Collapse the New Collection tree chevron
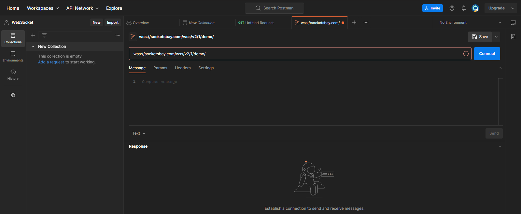The width and height of the screenshot is (521, 214). pyautogui.click(x=33, y=47)
